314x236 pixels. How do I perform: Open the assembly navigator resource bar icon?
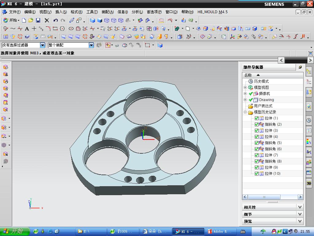pos(309,71)
